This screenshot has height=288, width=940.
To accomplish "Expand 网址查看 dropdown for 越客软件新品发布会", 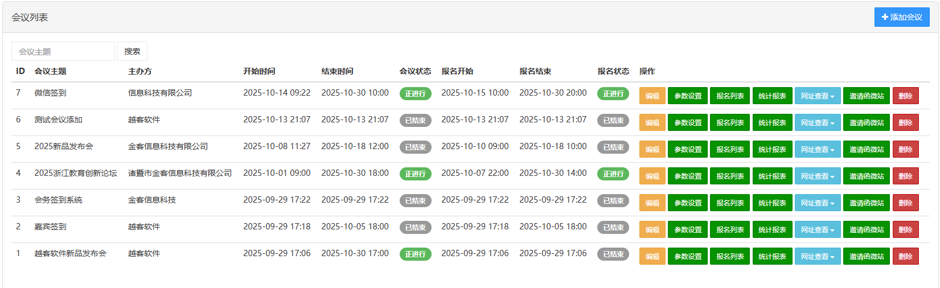I will (817, 256).
